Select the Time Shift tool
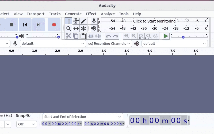Image resolution: width=214 pixels, height=134 pixels. (76, 29)
